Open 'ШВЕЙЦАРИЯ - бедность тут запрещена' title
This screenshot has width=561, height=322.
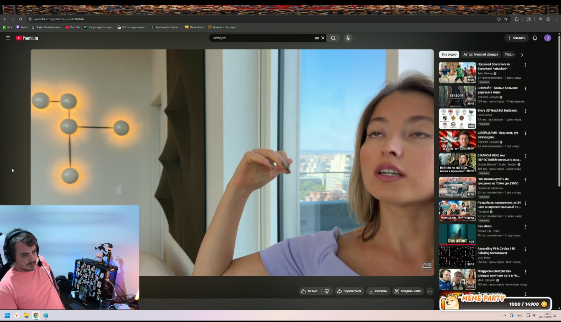[x=498, y=135]
